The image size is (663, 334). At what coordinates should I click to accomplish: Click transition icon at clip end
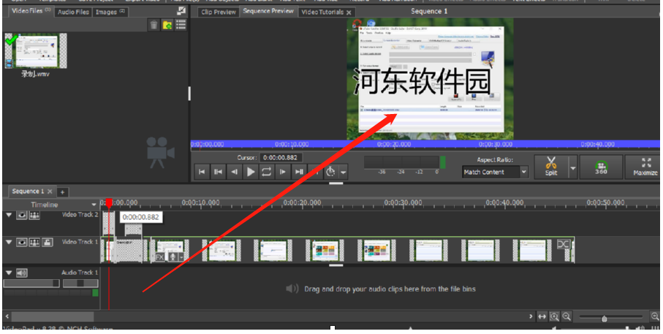[x=563, y=244]
